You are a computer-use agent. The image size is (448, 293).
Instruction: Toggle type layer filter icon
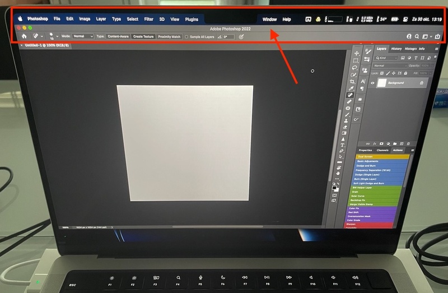[416, 58]
